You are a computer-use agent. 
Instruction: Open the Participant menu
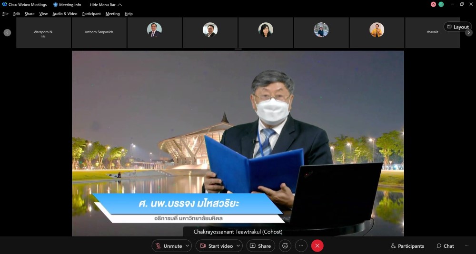[91, 14]
